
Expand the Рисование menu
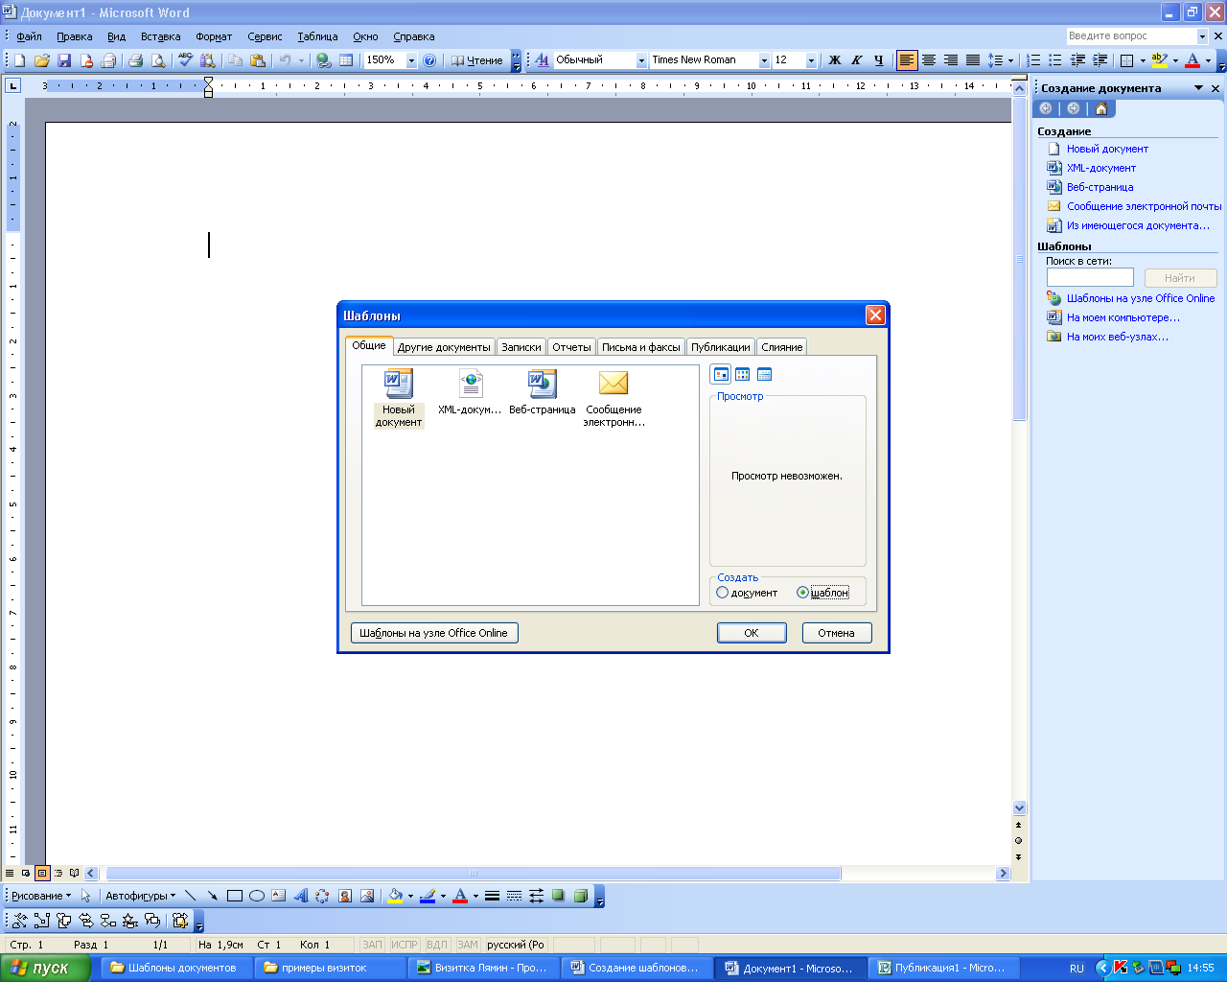tap(41, 896)
